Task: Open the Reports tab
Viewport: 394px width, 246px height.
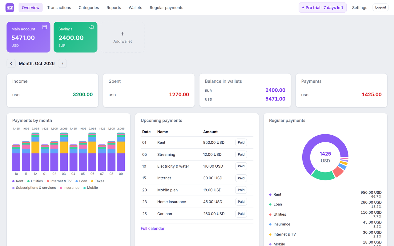Action: coord(114,7)
